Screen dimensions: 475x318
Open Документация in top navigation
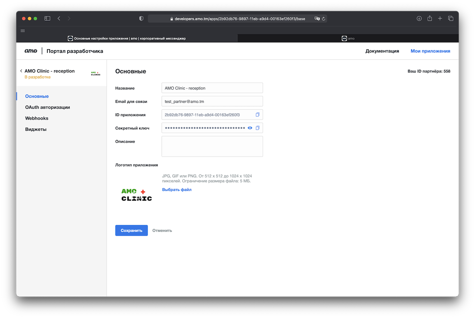[382, 51]
